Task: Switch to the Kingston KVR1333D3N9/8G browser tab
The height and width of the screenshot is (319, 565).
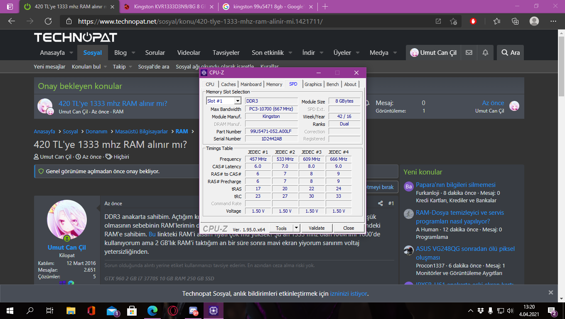Action: [169, 7]
